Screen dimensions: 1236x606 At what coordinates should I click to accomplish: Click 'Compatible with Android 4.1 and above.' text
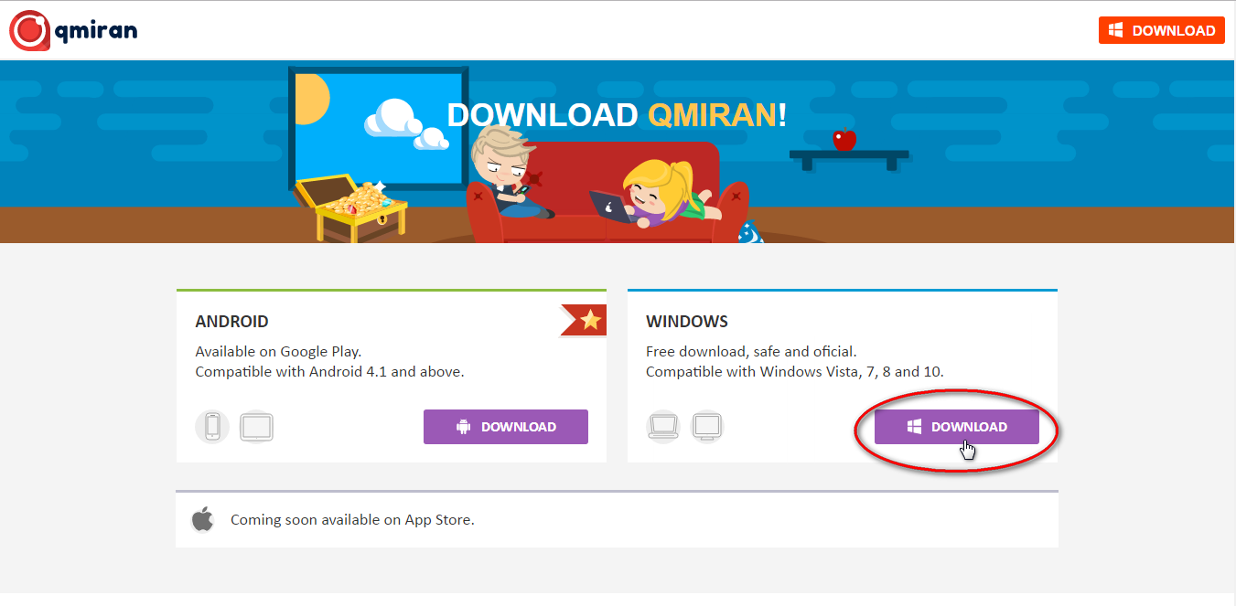click(x=330, y=372)
